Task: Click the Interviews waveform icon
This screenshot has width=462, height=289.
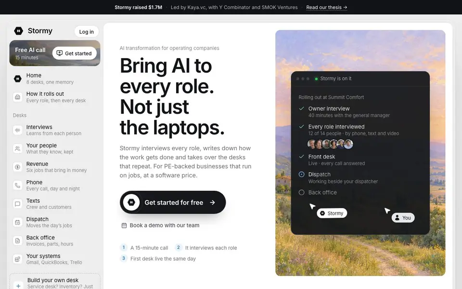Action: 18,130
